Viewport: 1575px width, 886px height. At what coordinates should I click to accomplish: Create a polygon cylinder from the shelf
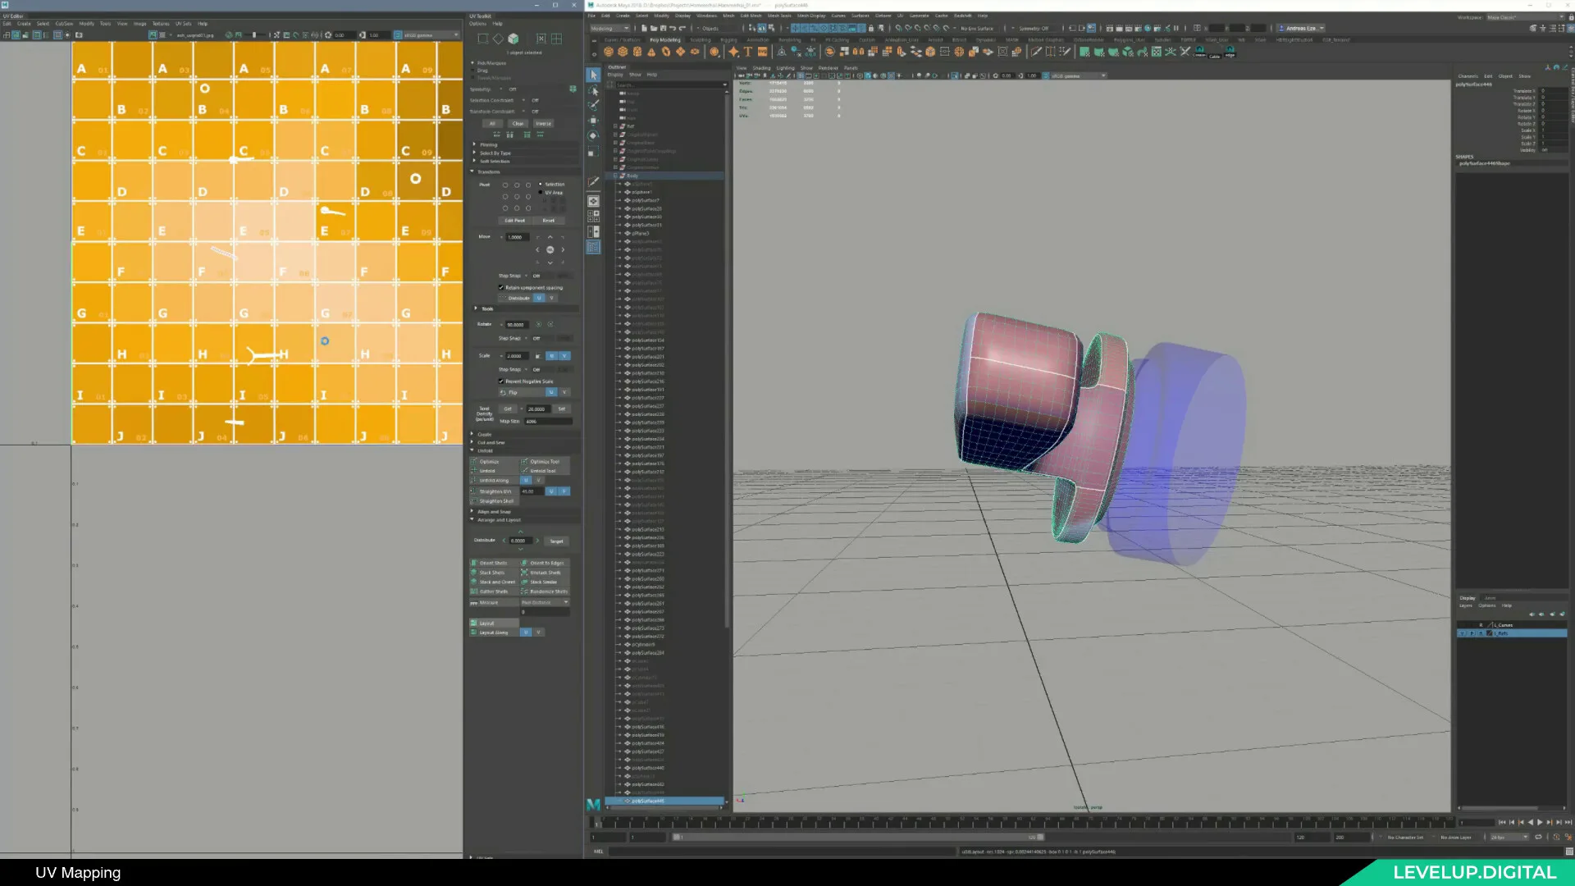(x=637, y=52)
